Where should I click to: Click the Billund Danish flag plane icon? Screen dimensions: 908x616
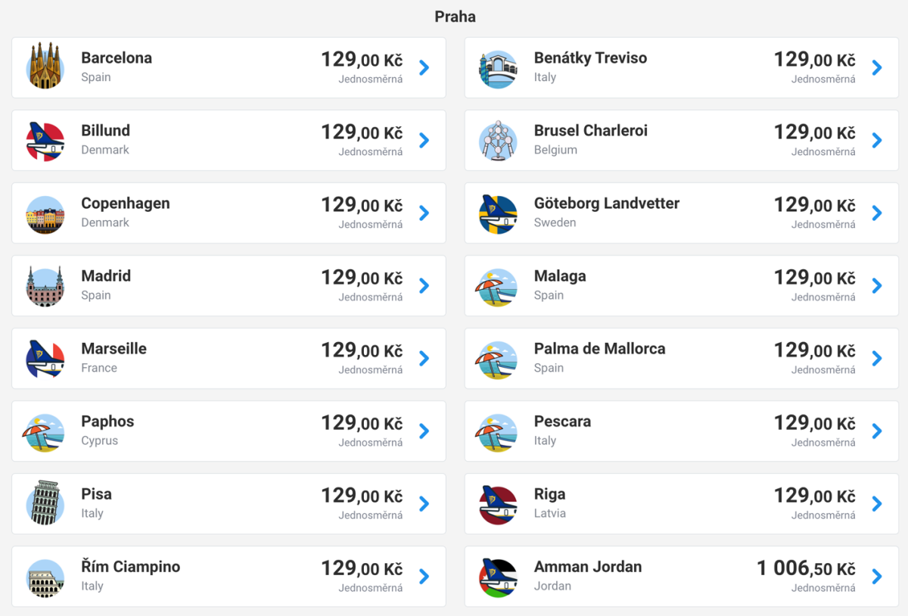click(x=45, y=141)
